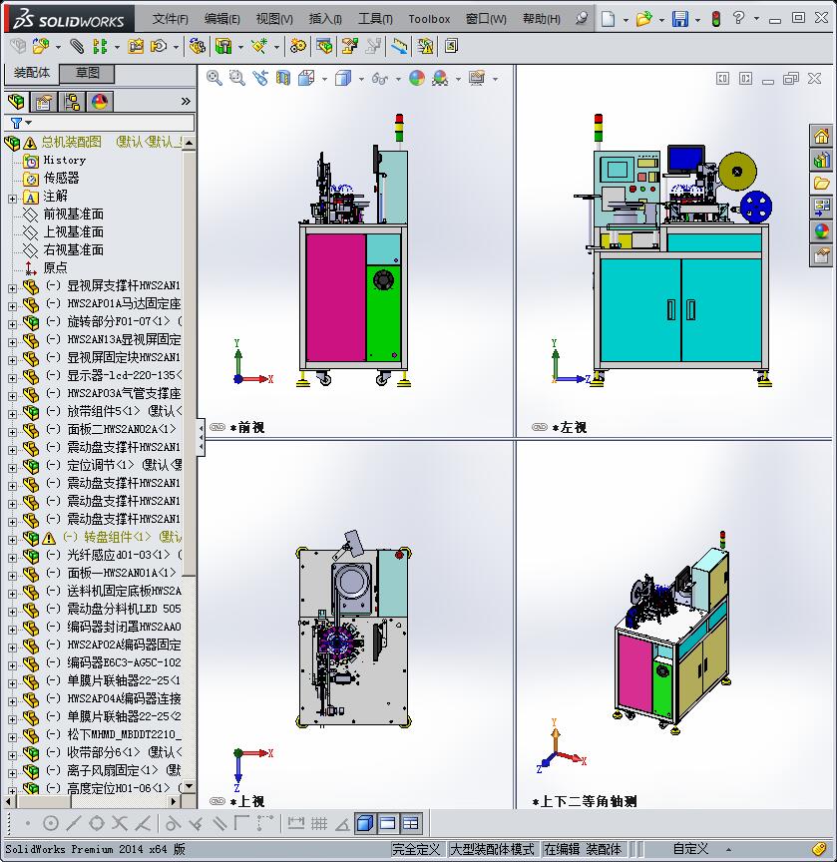Open the 插入(I) menu

pos(325,19)
